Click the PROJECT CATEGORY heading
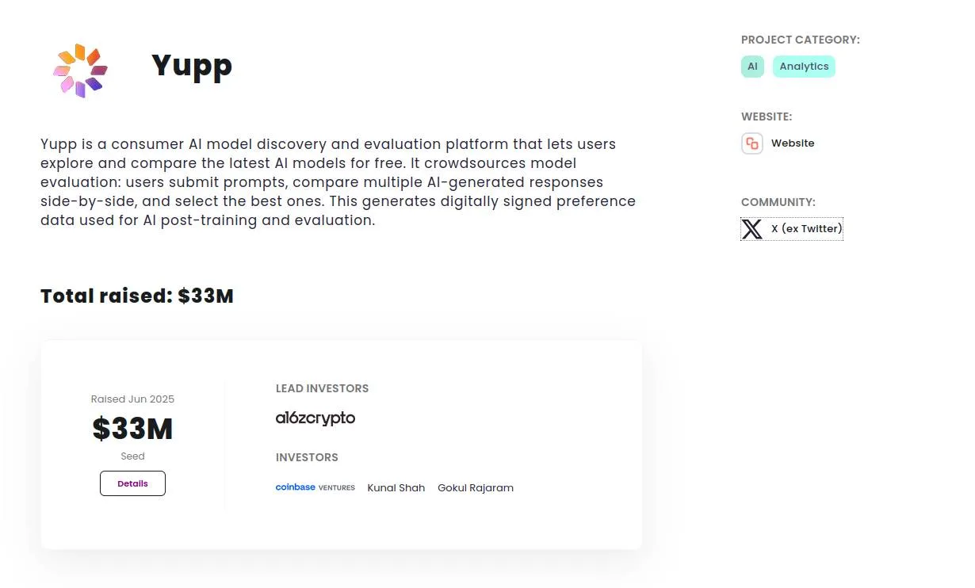The image size is (975, 588). click(x=800, y=40)
